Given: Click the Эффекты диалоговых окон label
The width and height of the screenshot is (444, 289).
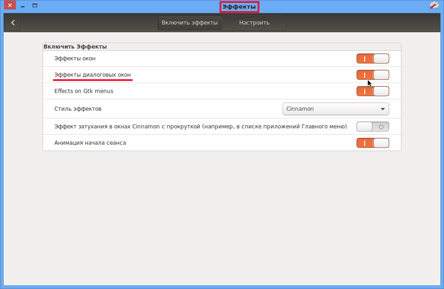Looking at the screenshot, I should [x=92, y=75].
